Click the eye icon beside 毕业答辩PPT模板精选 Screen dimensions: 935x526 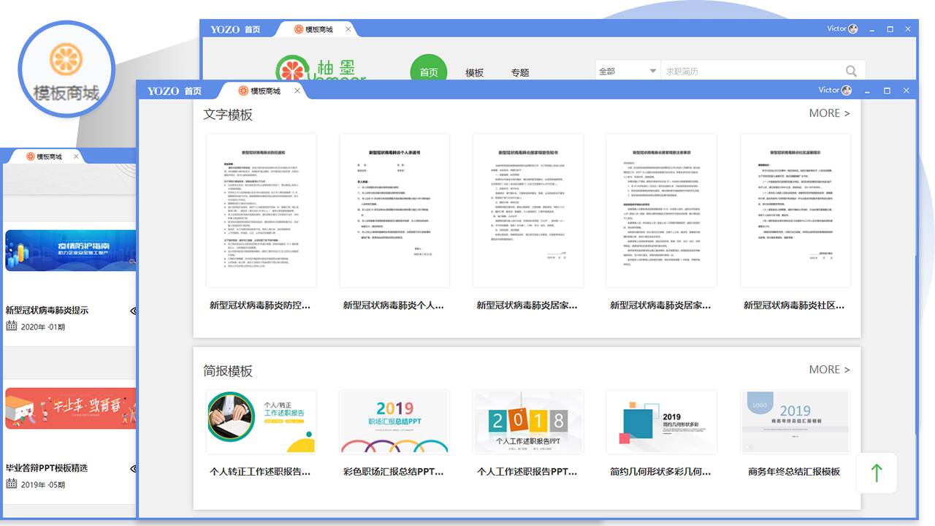pos(133,468)
